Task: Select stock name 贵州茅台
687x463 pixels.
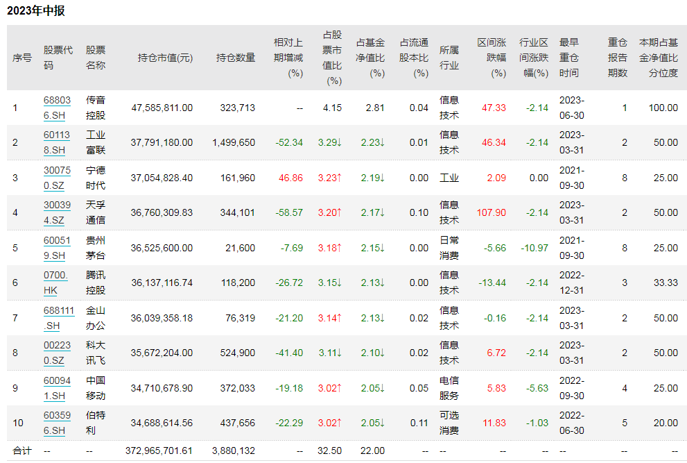Action: (x=96, y=248)
